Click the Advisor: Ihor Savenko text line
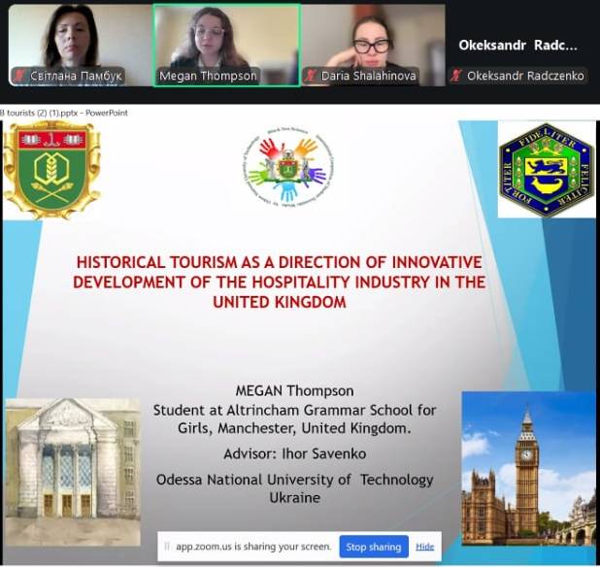The image size is (600, 567). [x=289, y=453]
